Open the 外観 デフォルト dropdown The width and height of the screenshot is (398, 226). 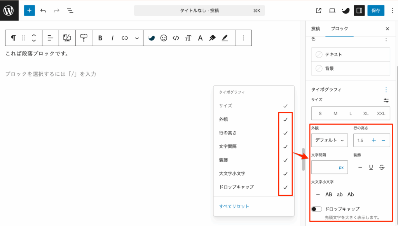point(329,140)
